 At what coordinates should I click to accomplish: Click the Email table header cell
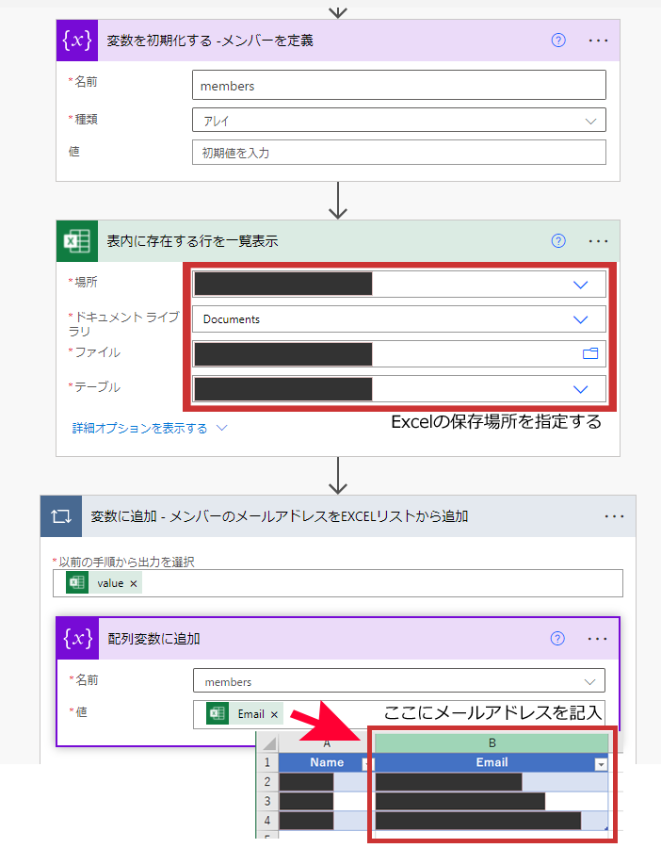click(x=492, y=762)
